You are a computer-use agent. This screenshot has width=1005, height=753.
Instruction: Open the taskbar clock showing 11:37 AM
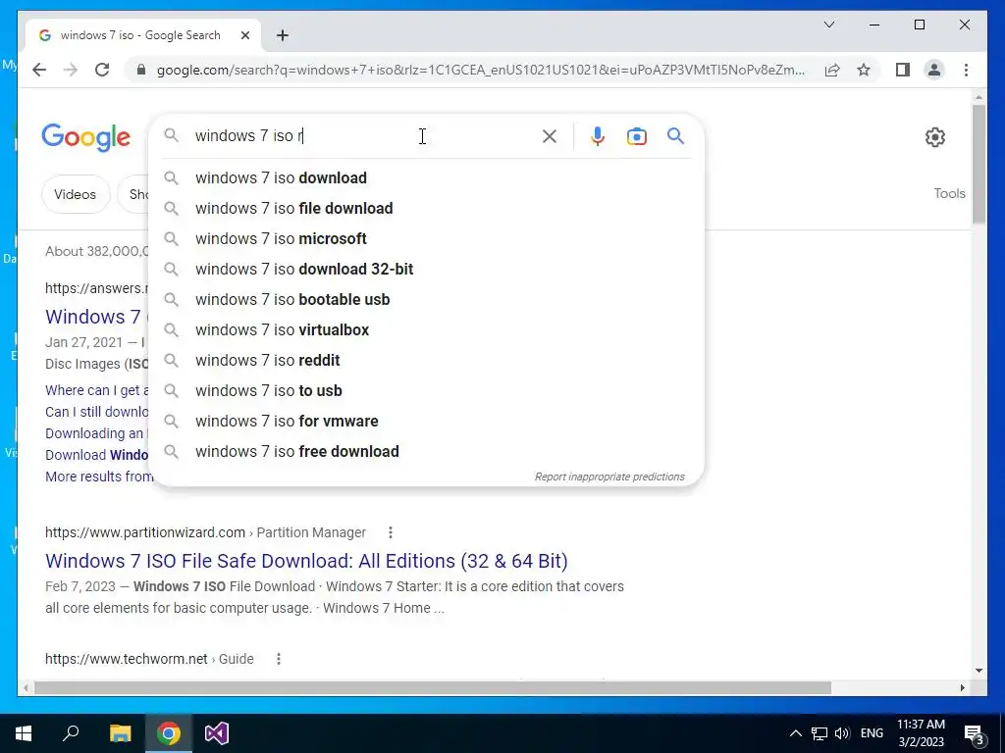tap(921, 733)
